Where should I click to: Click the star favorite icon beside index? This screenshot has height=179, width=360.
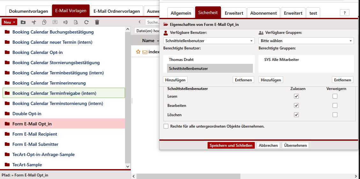click(138, 52)
